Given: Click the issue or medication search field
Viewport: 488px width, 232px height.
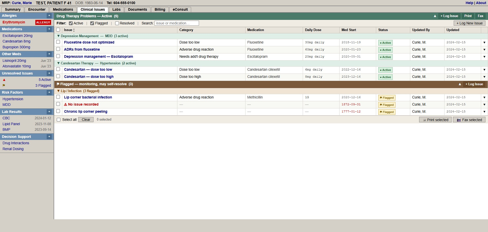Looking at the screenshot, I should pos(176,23).
